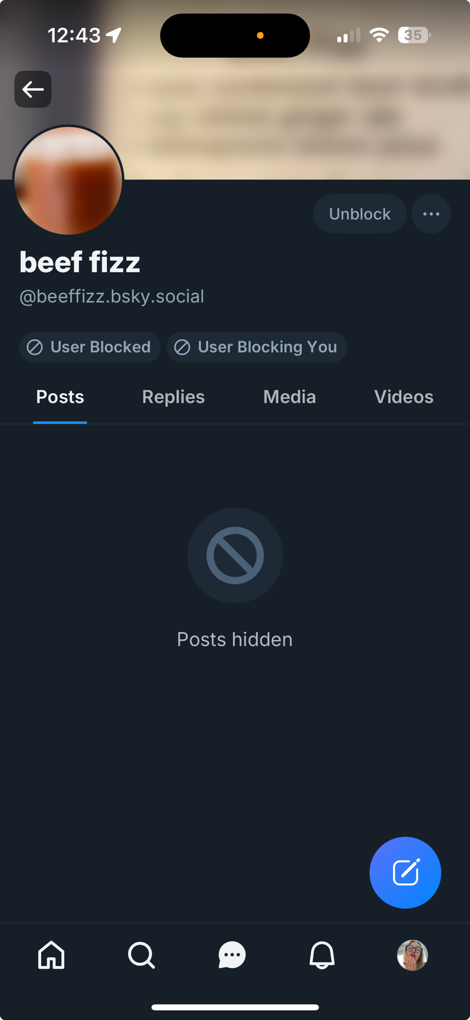470x1020 pixels.
Task: Switch to the Media tab
Action: pos(290,397)
